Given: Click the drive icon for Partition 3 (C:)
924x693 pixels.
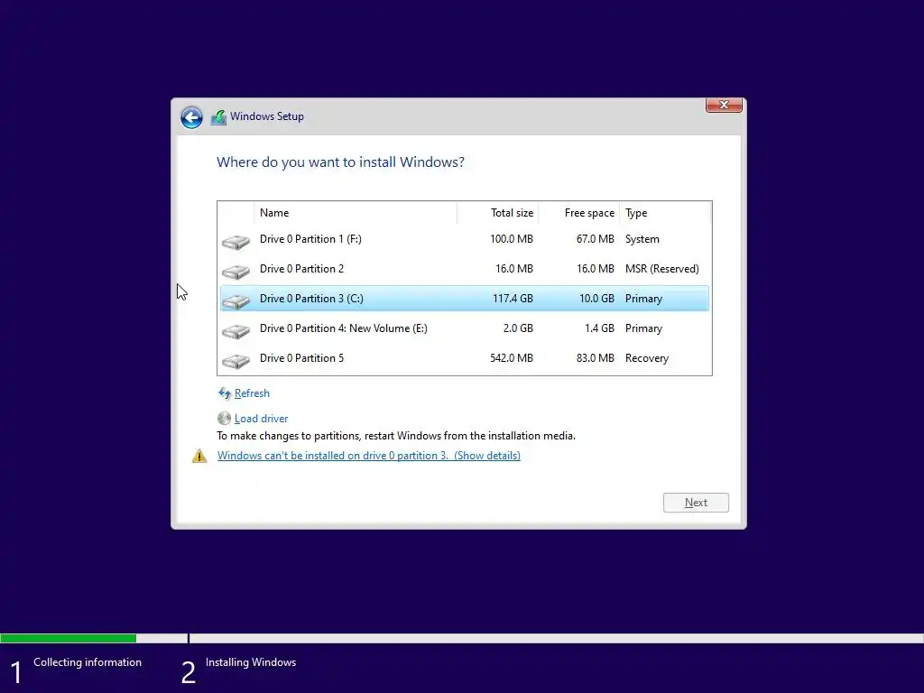Looking at the screenshot, I should coord(236,300).
